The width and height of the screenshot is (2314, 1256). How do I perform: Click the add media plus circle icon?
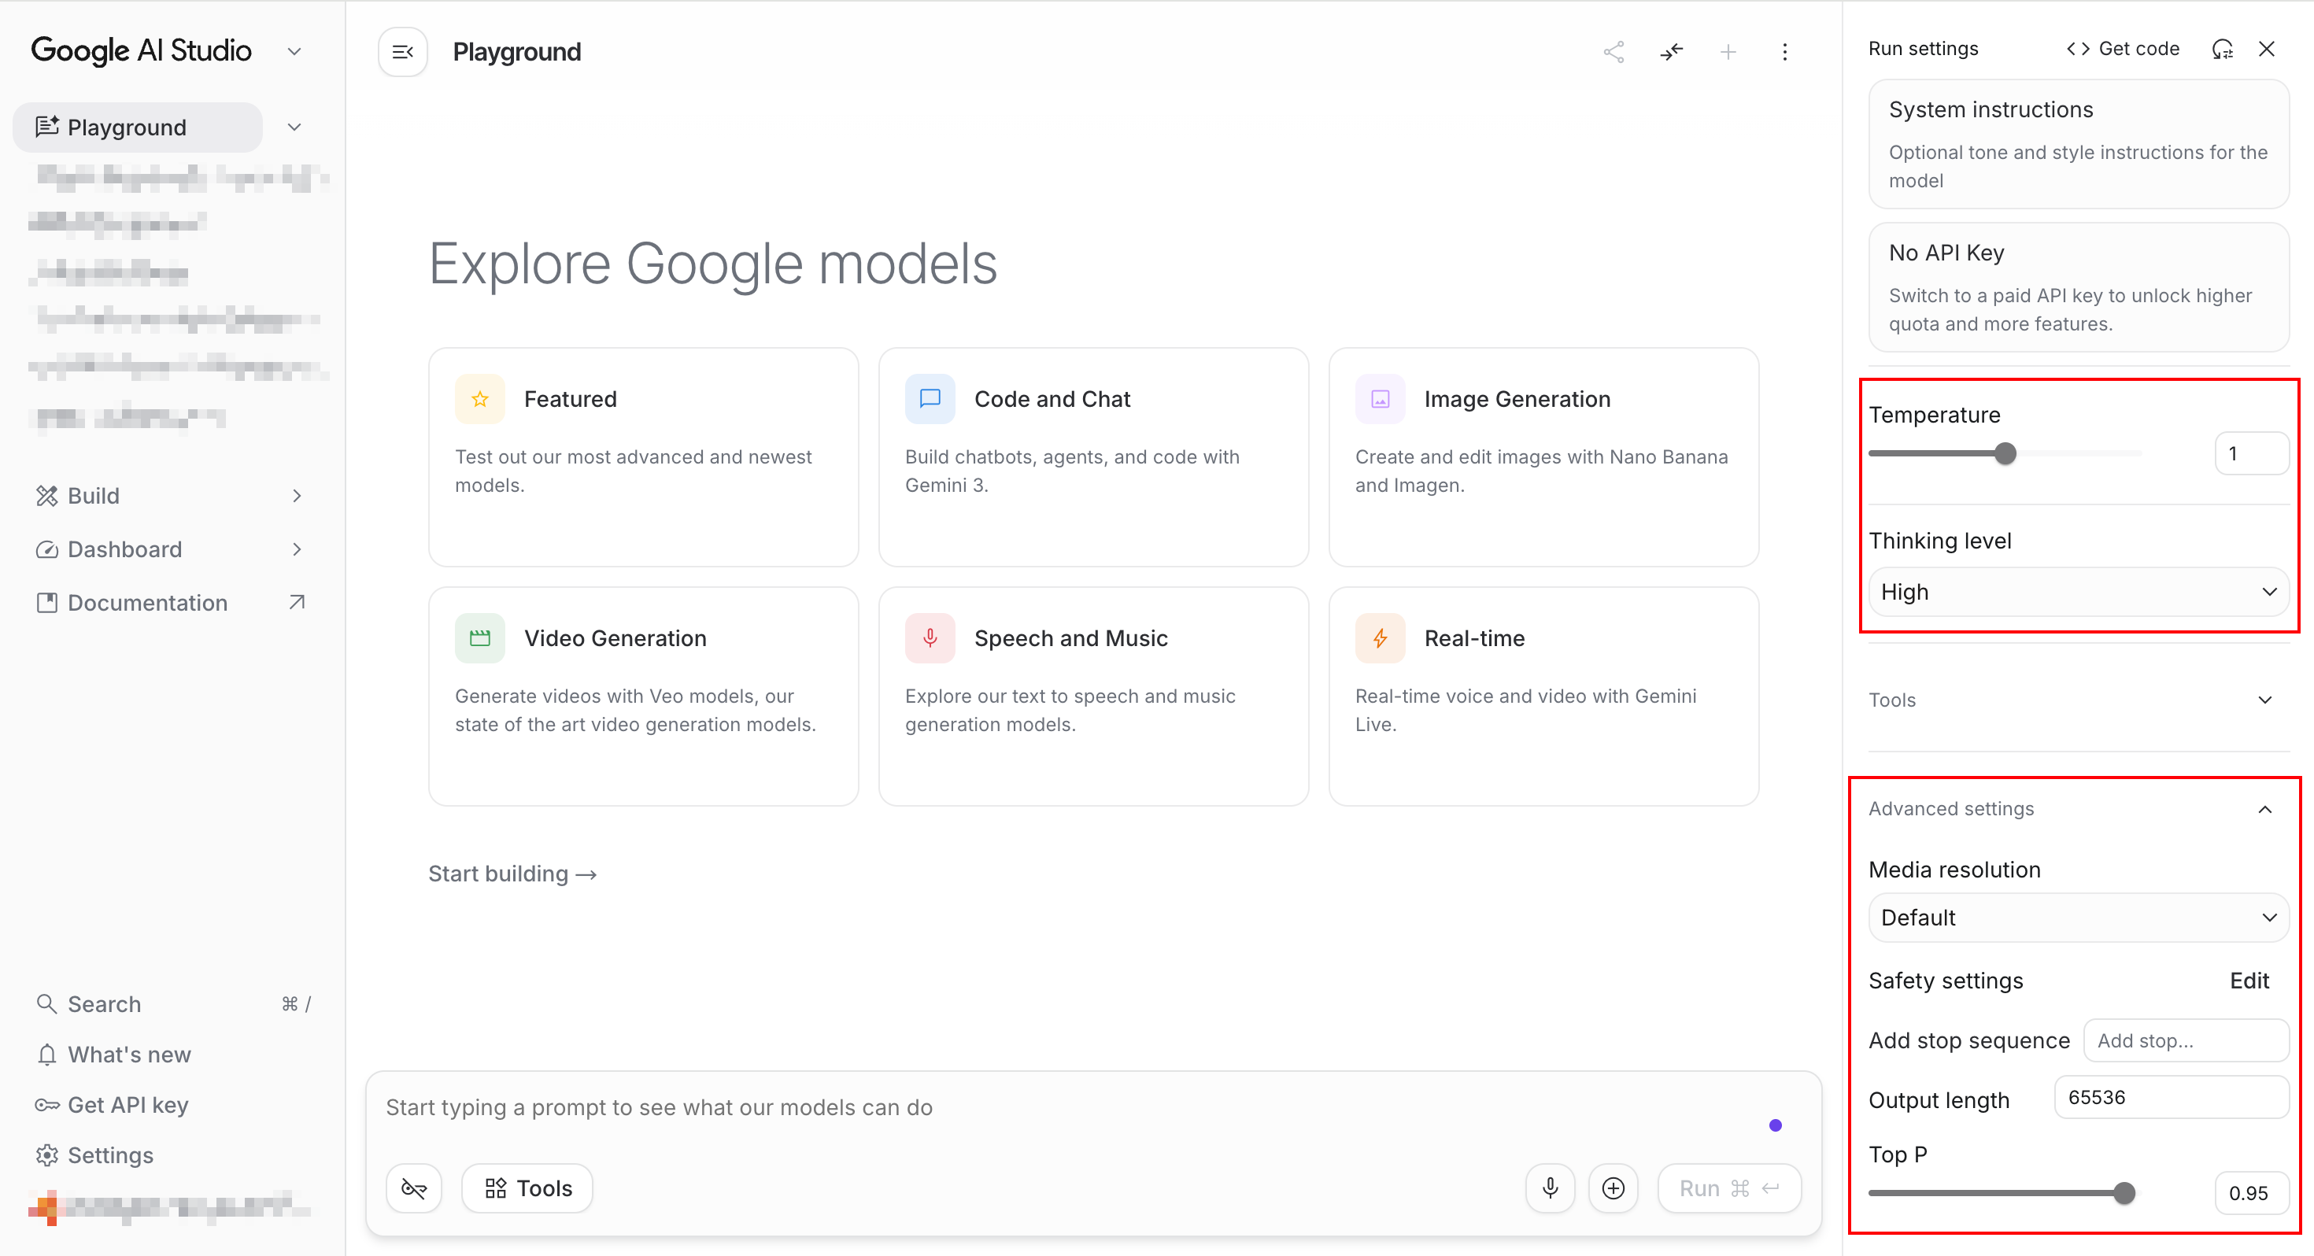click(1614, 1188)
